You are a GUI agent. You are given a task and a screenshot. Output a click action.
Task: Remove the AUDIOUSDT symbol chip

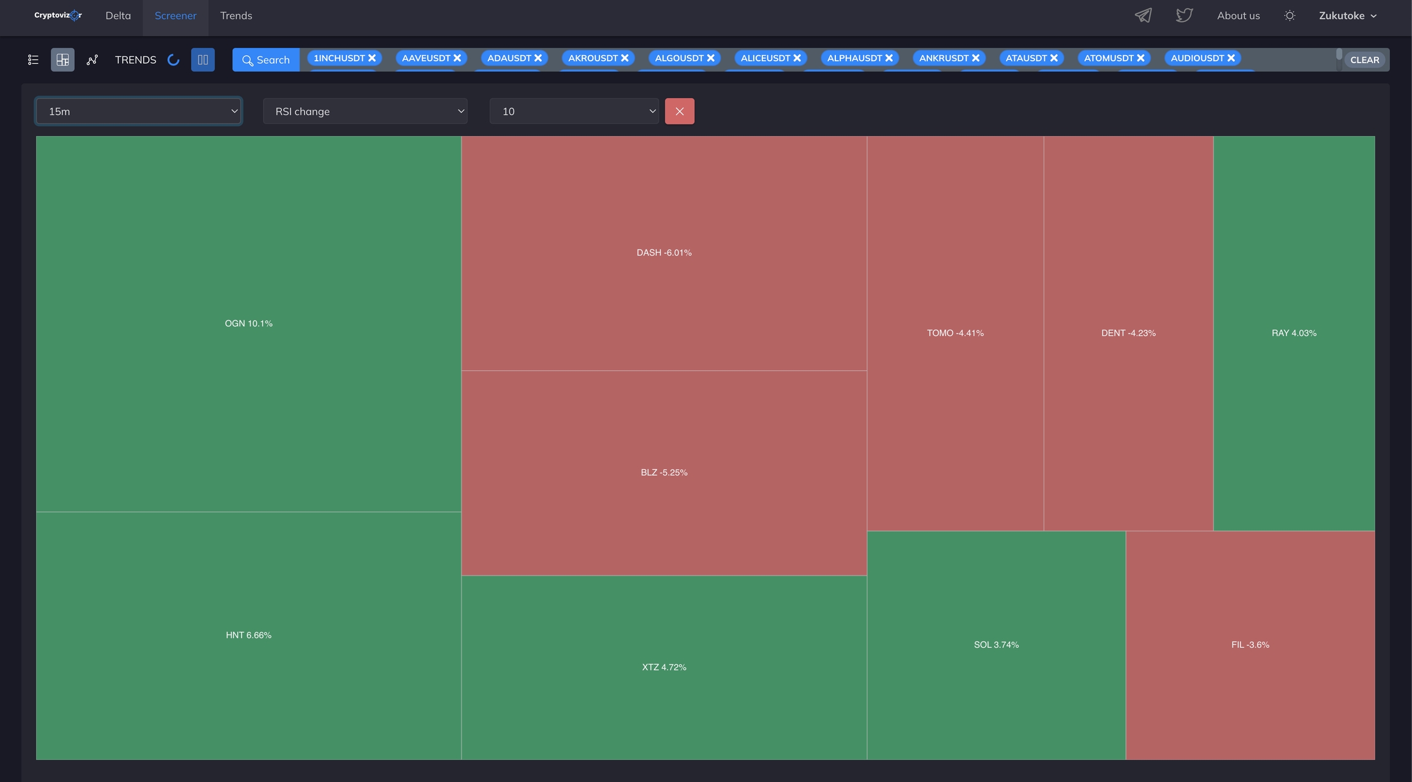tap(1231, 58)
